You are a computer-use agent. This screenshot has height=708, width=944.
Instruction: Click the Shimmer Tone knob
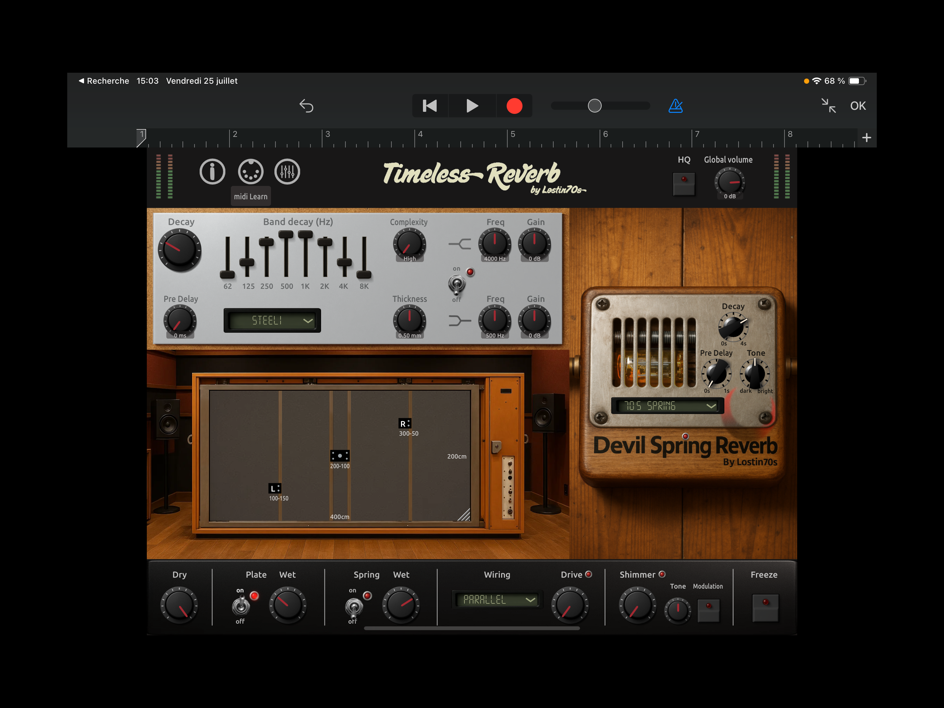click(x=678, y=610)
